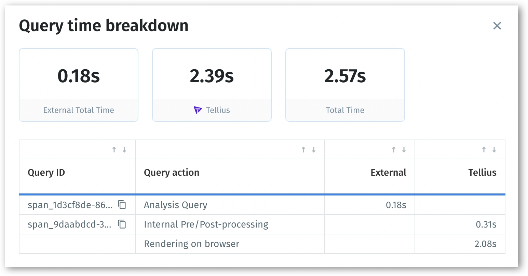The image size is (528, 276).
Task: Click the Rendering on browser row
Action: coord(192,244)
